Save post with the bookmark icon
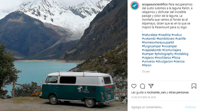This screenshot has width=198, height=111. pyautogui.click(x=194, y=86)
